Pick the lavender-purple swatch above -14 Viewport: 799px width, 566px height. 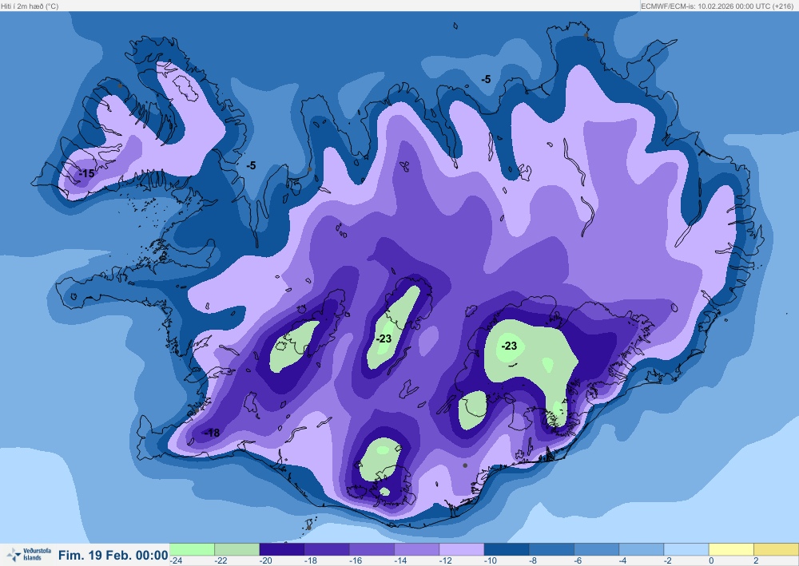coord(416,549)
